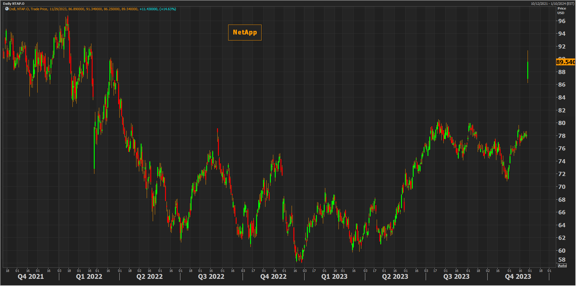Click the Q4 2022 timeline label
The image size is (576, 286).
coord(273,277)
